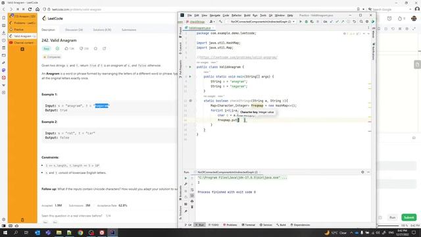Open history clock icon in browser sidebar
Viewport: 421px width, 237px height.
coord(3,40)
